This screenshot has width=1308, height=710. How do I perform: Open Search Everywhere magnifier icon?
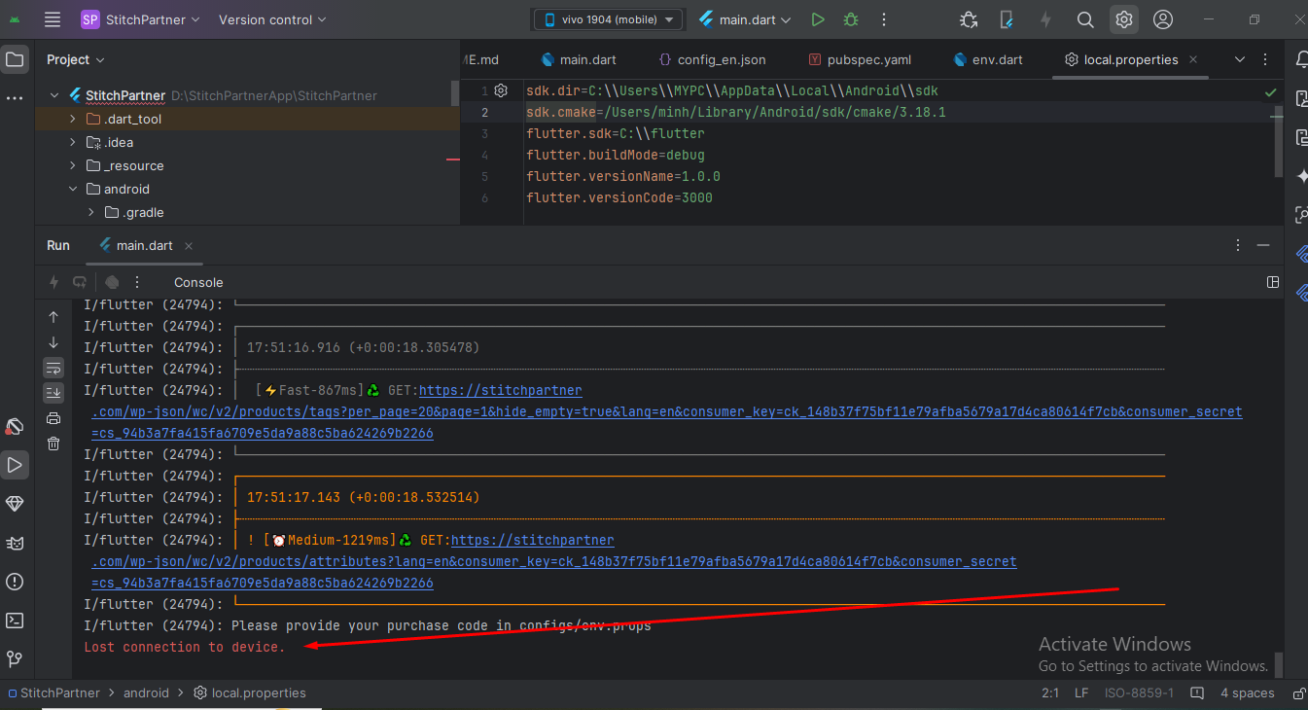pyautogui.click(x=1085, y=19)
